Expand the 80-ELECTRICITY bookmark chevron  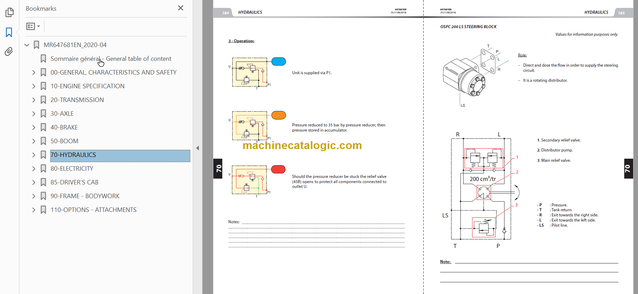click(x=34, y=169)
